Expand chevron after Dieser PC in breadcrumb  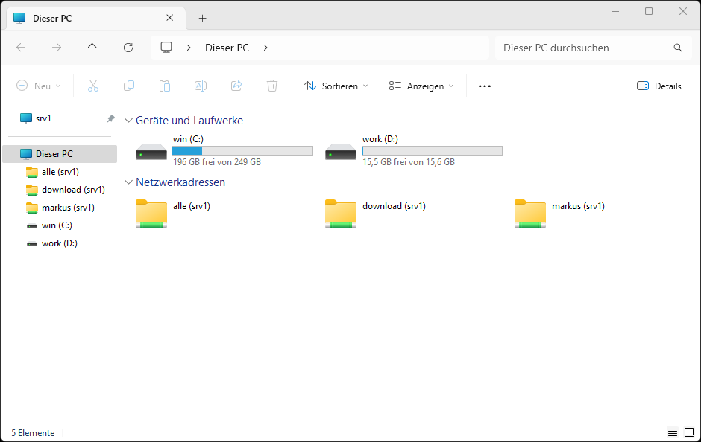[x=265, y=48]
